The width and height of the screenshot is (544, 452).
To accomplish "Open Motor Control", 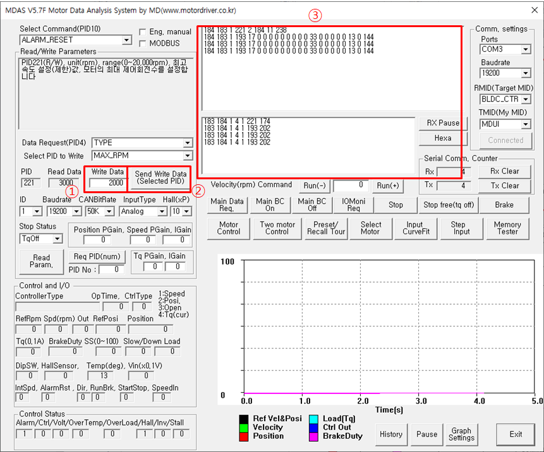I will coord(229,229).
